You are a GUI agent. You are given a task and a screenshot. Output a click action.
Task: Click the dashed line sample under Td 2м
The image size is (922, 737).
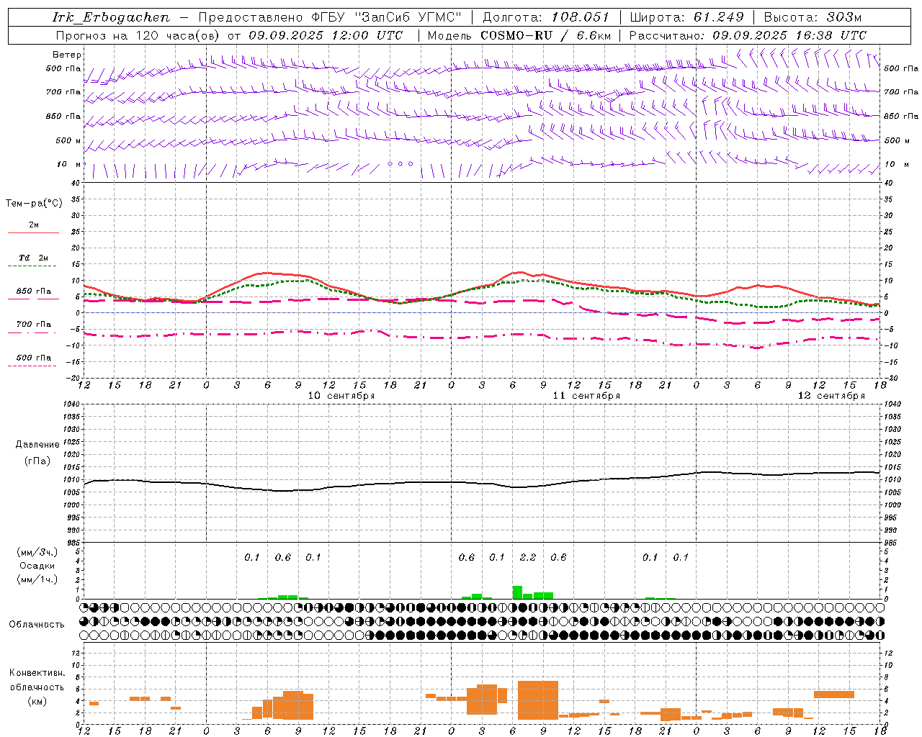pos(33,266)
